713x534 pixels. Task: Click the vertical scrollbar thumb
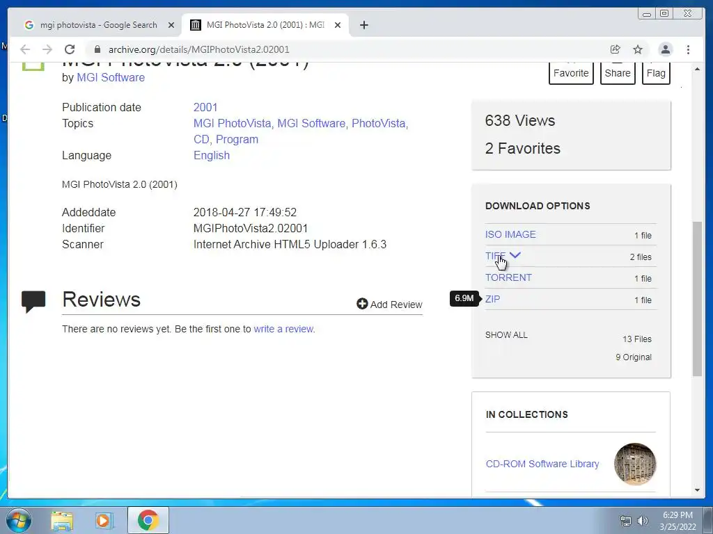point(697,299)
